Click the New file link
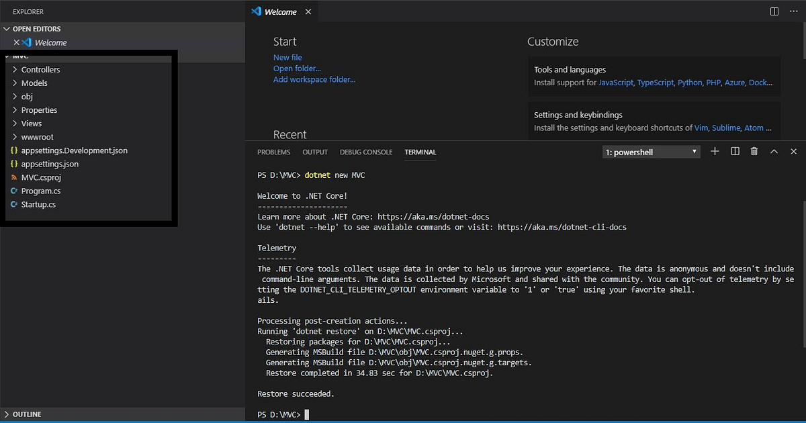Viewport: 806px width, 423px height. (287, 58)
